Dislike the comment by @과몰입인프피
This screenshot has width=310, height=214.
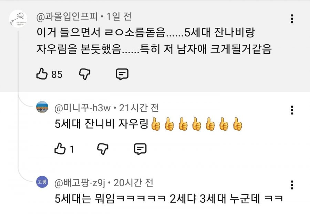click(85, 74)
